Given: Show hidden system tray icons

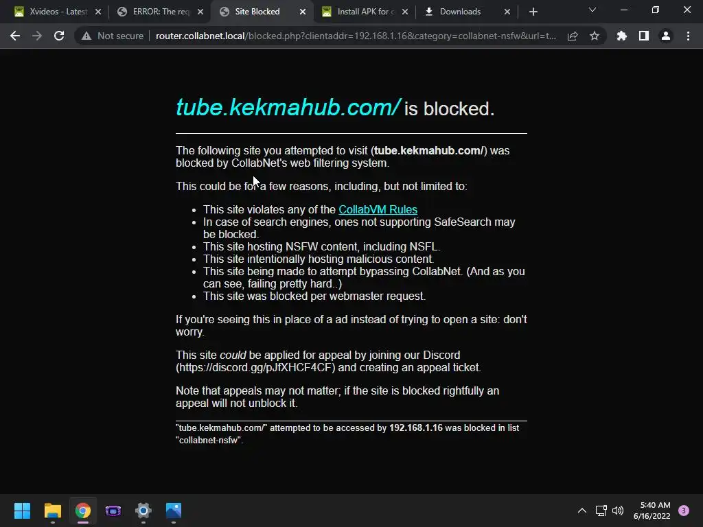Looking at the screenshot, I should click(x=582, y=511).
